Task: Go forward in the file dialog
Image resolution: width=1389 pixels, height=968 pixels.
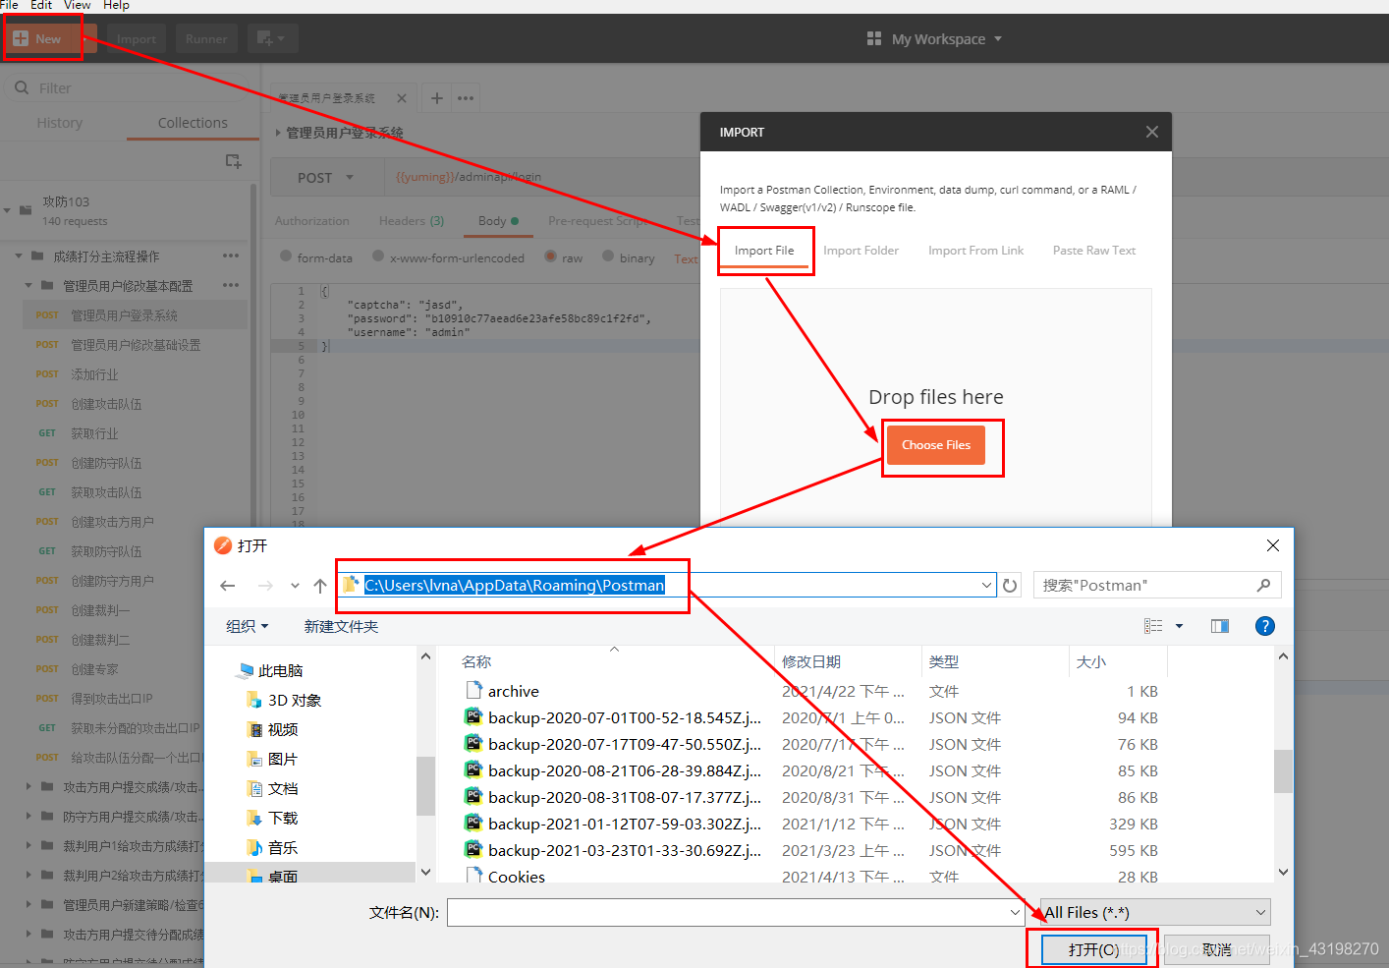Action: 265,586
